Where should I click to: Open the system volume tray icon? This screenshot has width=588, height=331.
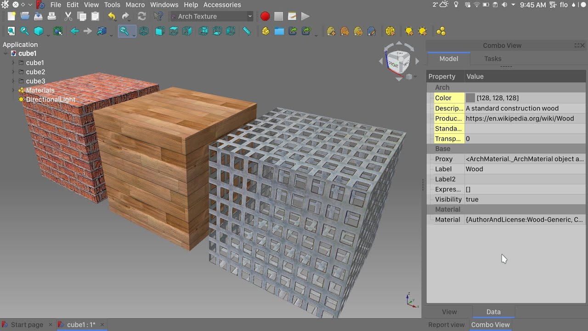504,5
